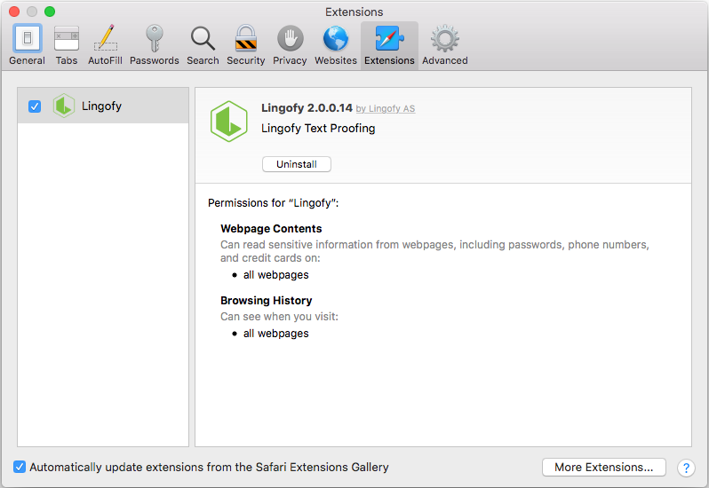Select Lingofy row in extensions list
Viewport: 709px width, 488px height.
[103, 106]
